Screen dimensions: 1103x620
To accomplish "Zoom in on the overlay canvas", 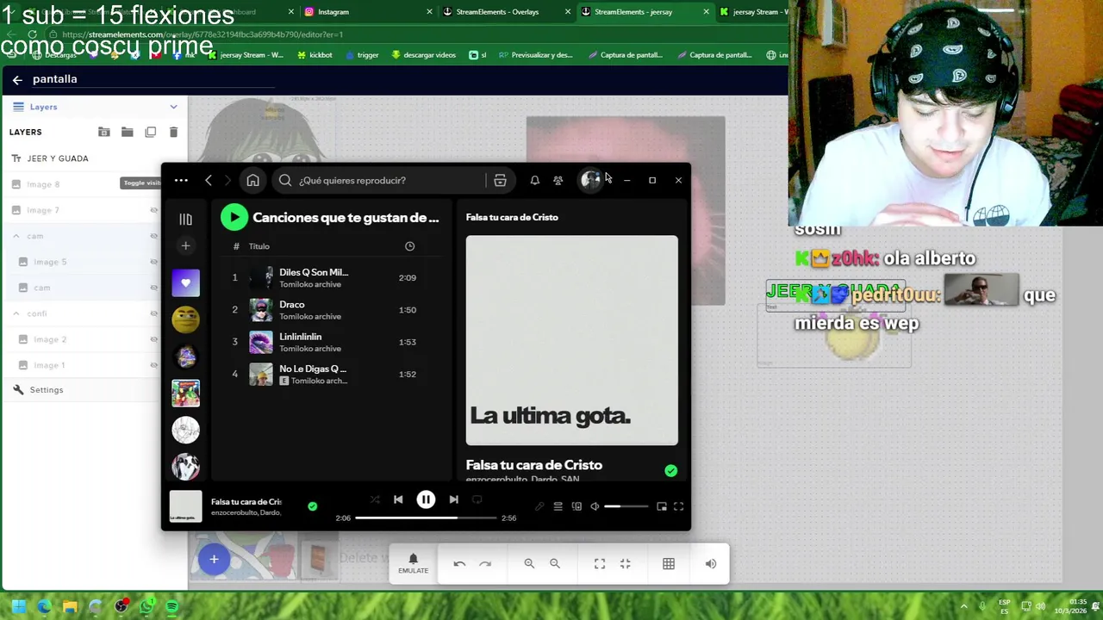I will point(529,564).
